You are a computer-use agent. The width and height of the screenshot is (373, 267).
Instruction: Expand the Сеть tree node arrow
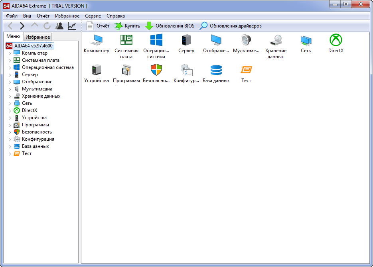10,104
